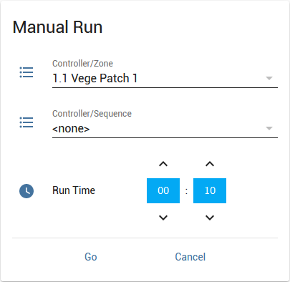Select the 1.1 Vege Patch 1 value
Viewport: 290px width, 282px height.
point(95,78)
